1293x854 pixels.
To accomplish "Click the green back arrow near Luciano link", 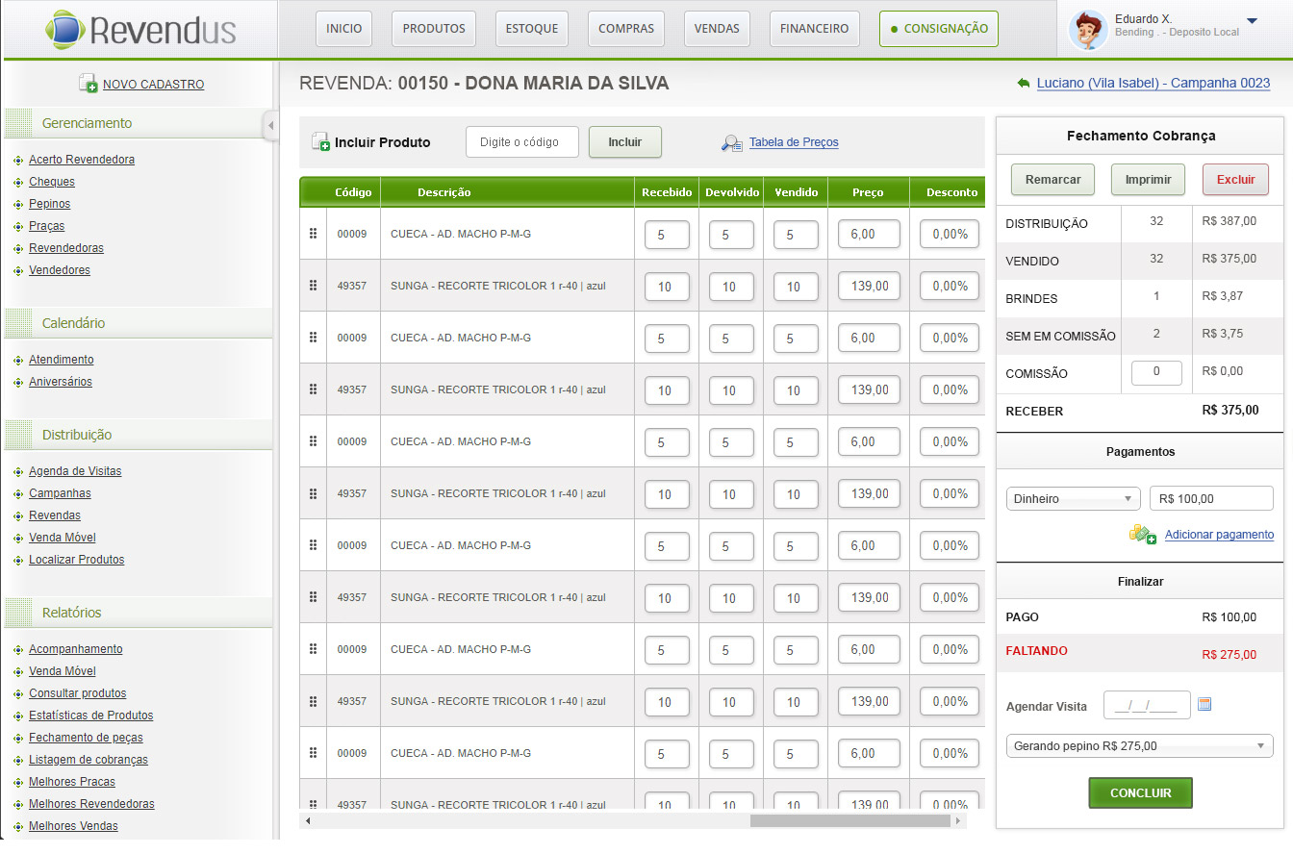I will pyautogui.click(x=1023, y=84).
